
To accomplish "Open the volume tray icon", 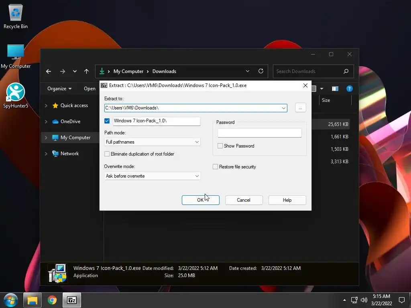I will coord(364,300).
